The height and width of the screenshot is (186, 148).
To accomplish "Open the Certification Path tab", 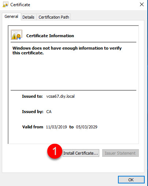I will coord(54,17).
